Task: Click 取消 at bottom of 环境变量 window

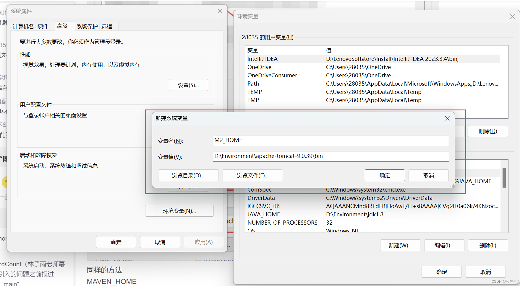Action: point(486,272)
